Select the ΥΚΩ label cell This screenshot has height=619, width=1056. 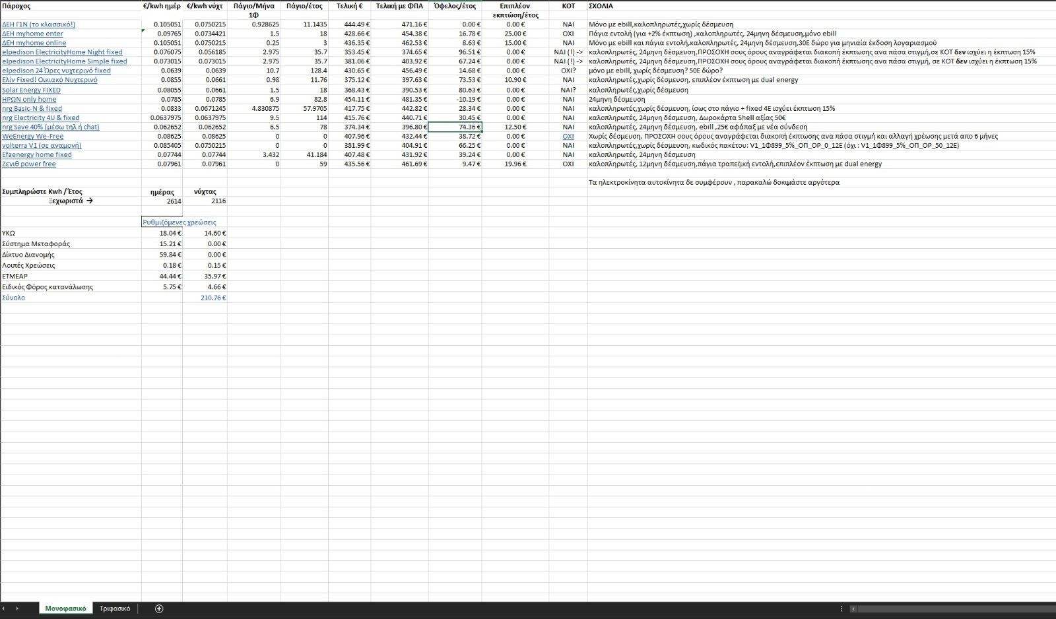(x=71, y=233)
